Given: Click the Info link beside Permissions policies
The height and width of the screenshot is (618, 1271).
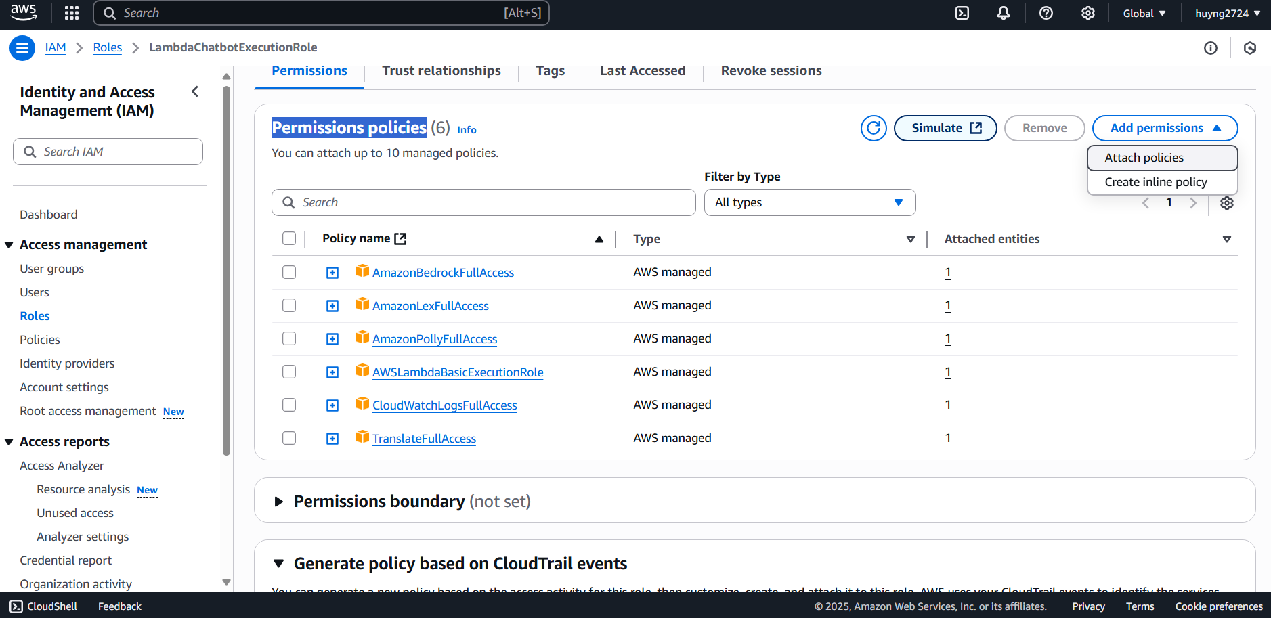Looking at the screenshot, I should [467, 130].
